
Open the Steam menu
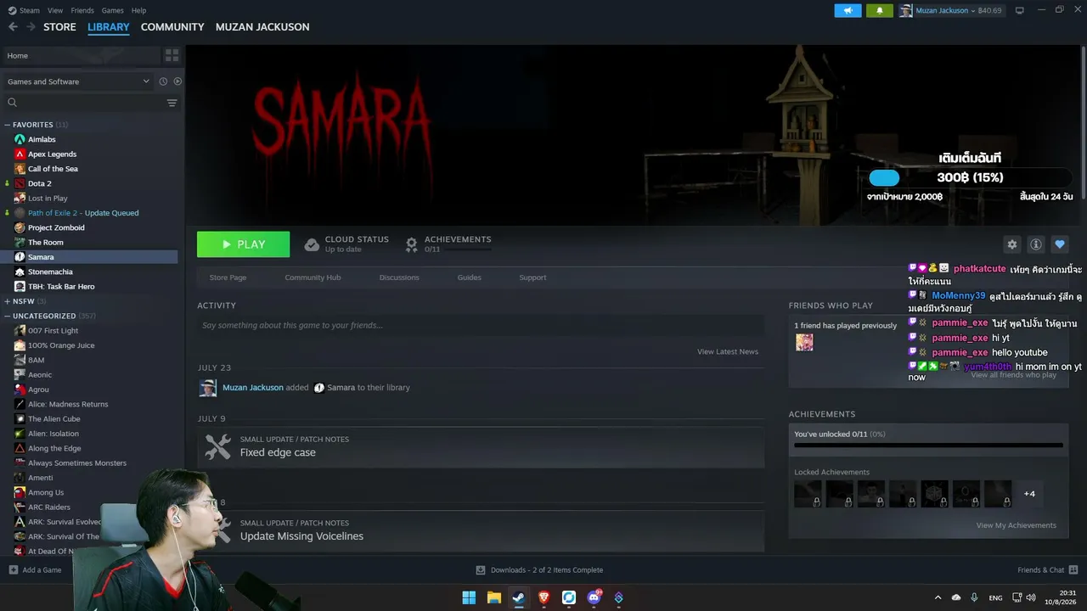pos(30,10)
